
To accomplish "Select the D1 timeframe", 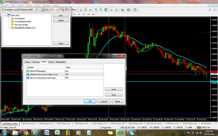I will 84,14.
